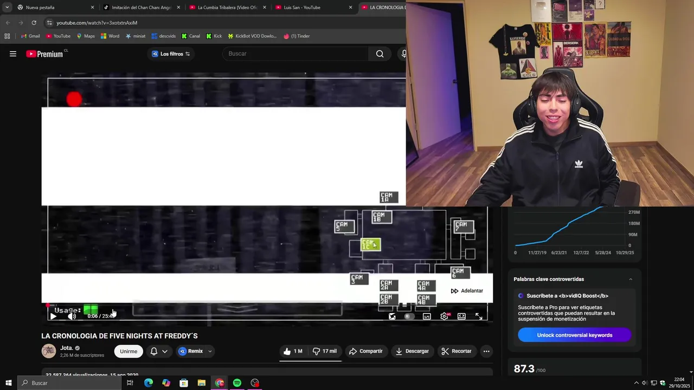Play the video with the play button
Viewport: 694px width, 390px height.
[x=53, y=316]
